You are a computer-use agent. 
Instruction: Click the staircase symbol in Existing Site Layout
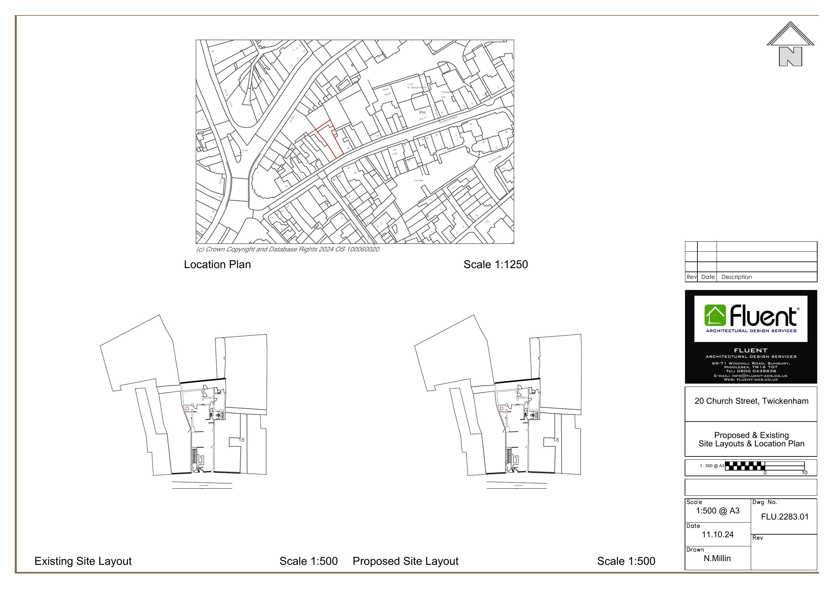(194, 455)
